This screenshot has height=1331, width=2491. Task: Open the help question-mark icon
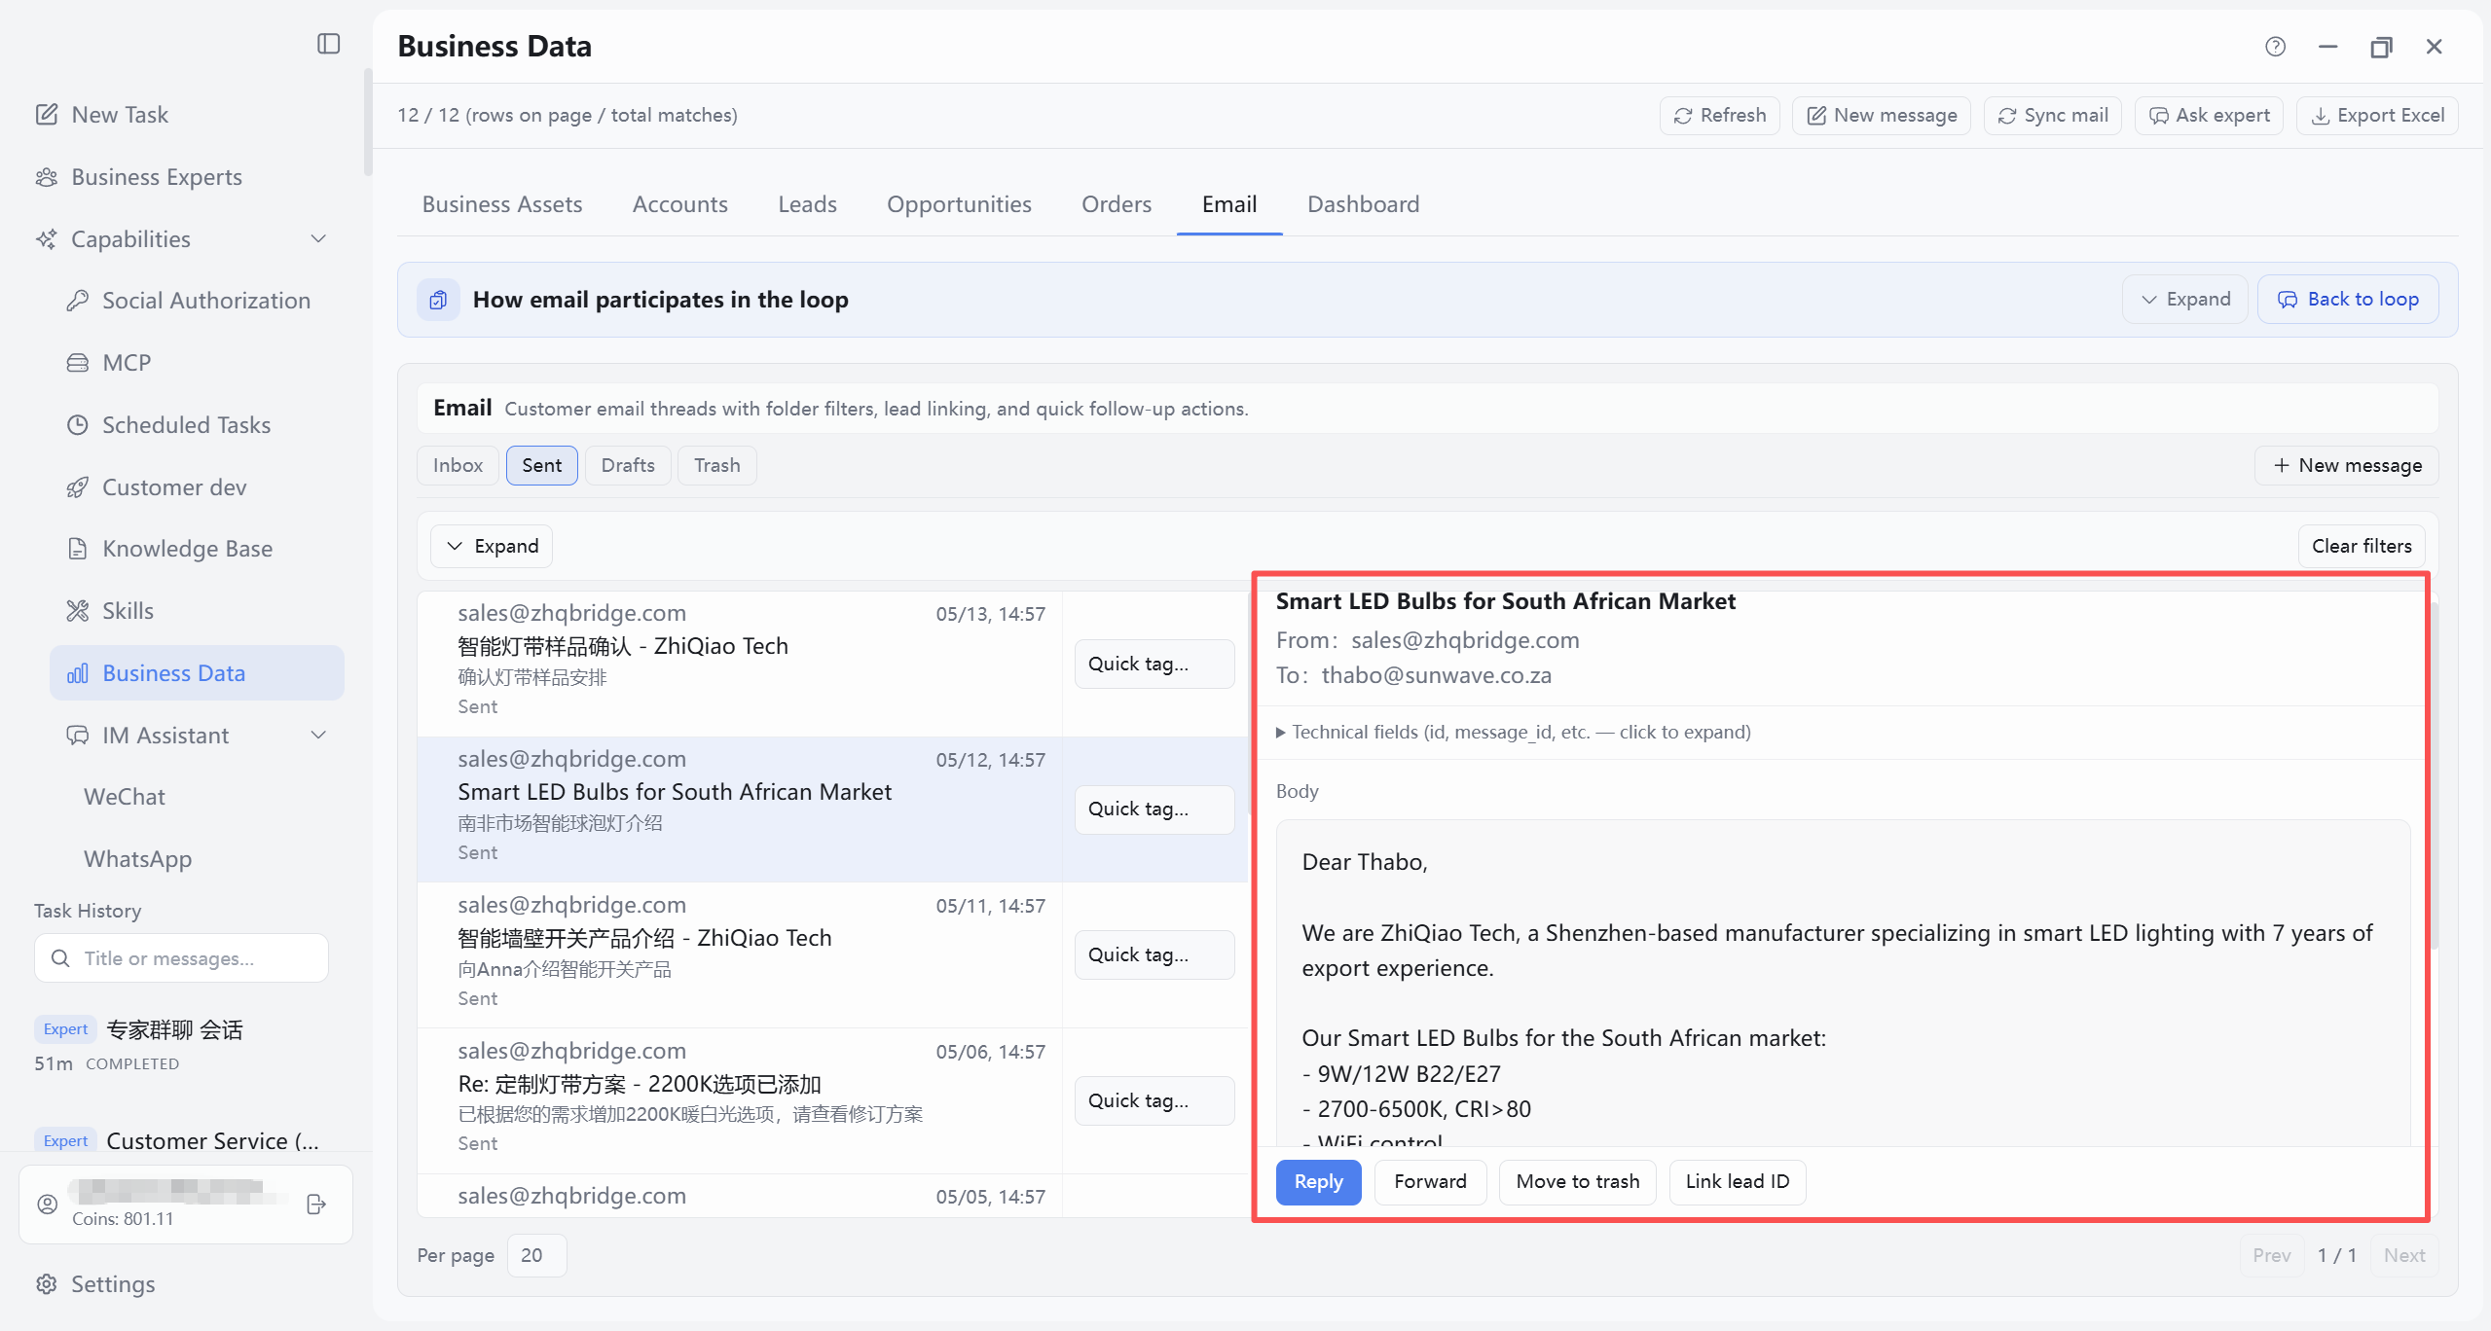tap(2275, 47)
